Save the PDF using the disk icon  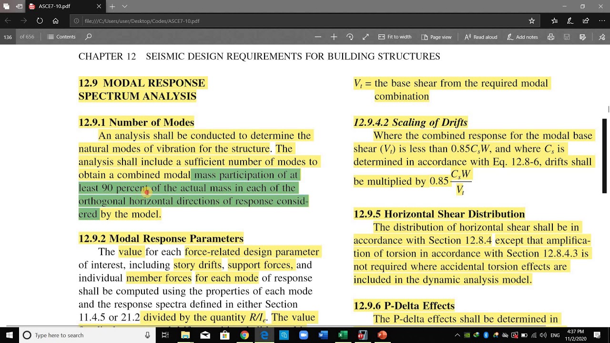[x=567, y=37]
